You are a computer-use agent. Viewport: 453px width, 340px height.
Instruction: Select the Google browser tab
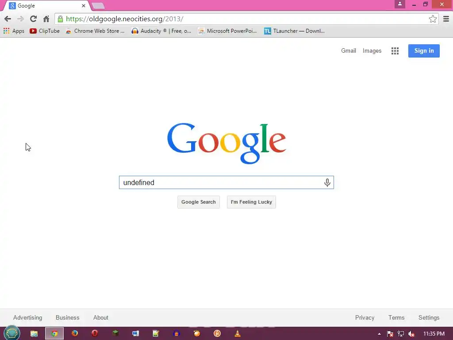(46, 6)
